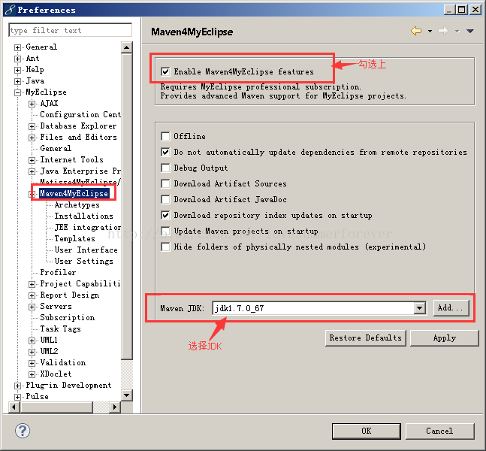Click the help question mark icon
The image size is (486, 451).
click(23, 431)
